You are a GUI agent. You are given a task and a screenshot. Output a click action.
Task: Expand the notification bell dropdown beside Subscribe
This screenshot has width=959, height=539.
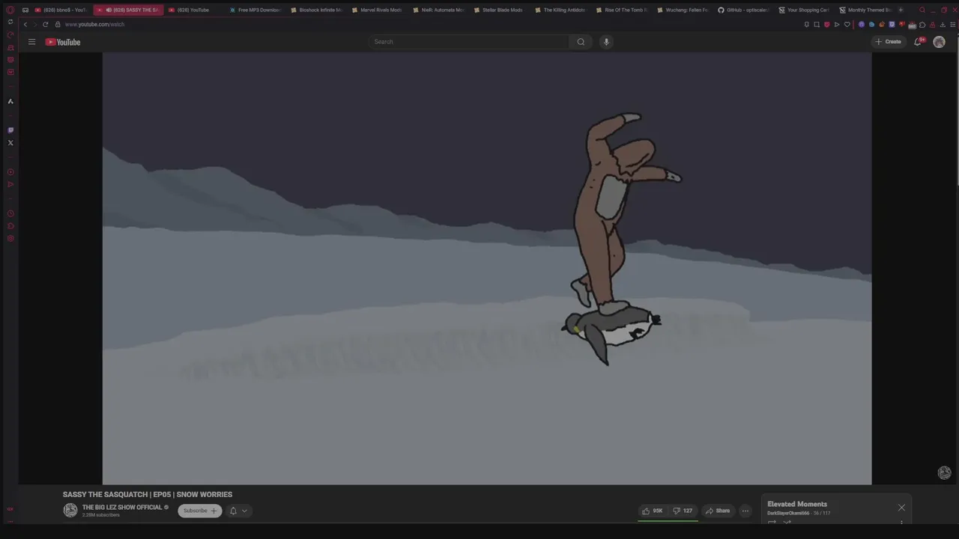(x=238, y=511)
